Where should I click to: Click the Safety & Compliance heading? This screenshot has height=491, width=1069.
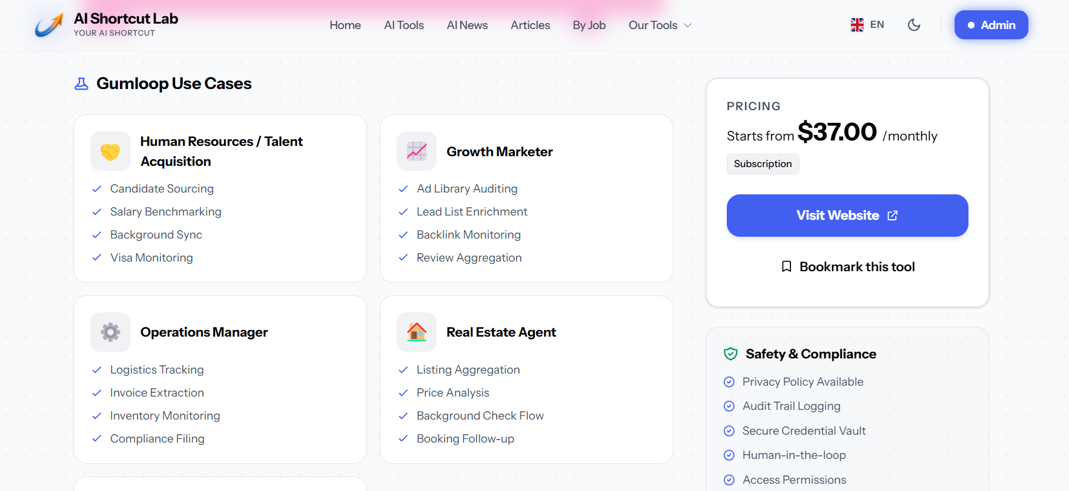click(x=811, y=354)
